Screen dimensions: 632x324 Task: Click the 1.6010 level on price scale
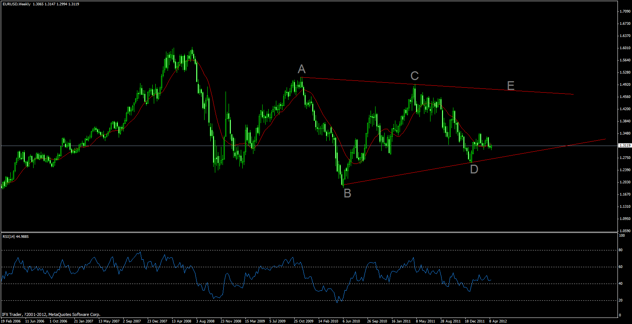(625, 48)
